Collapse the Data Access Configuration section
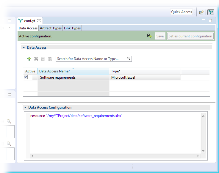Viewport: 219px width, 173px height. 25,107
